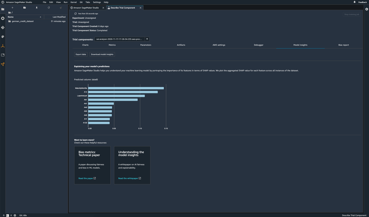Image resolution: width=369 pixels, height=217 pixels.
Task: Switch to the Artifacts tab
Action: coord(181,45)
